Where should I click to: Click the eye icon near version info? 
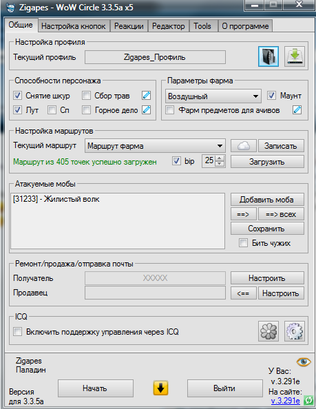[304, 361]
